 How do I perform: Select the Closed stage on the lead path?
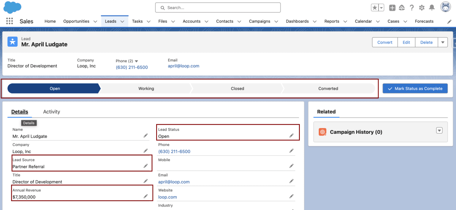click(237, 88)
